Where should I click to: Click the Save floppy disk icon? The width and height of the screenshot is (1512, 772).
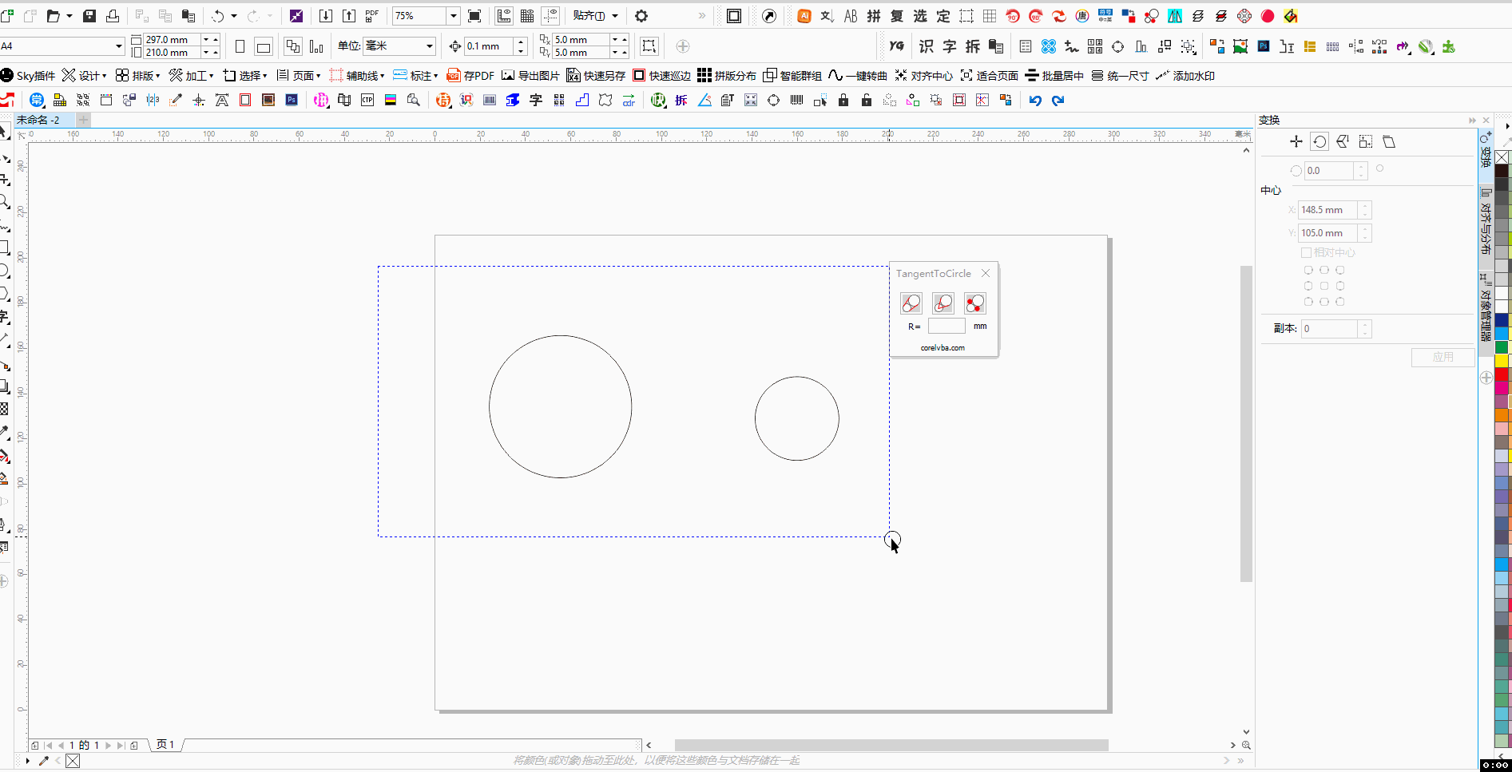89,16
